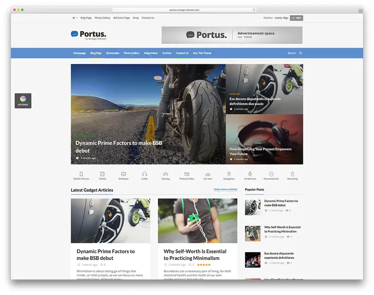
Task: Open popular post Eos decore disputando title
Action: (x=279, y=255)
